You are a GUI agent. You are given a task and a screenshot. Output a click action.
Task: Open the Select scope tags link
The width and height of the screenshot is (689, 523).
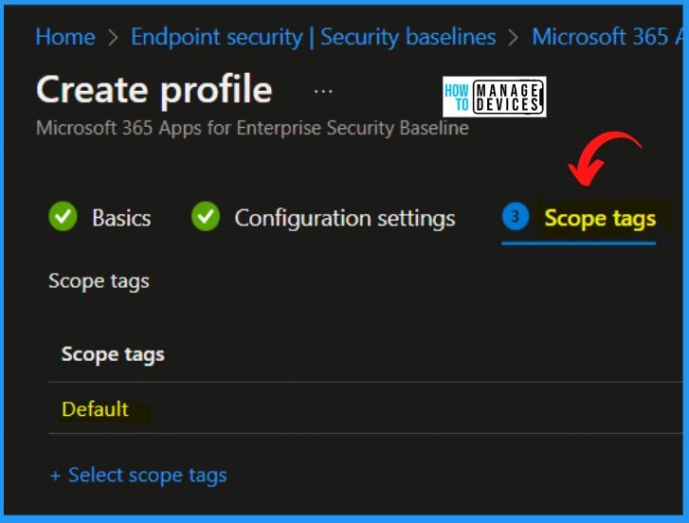pyautogui.click(x=139, y=475)
